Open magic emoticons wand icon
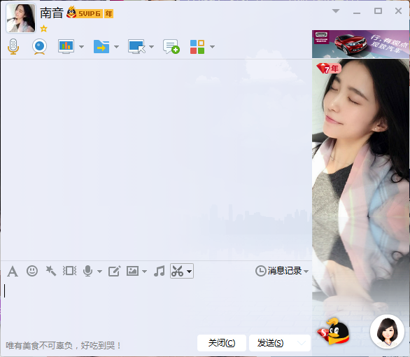 tap(51, 271)
